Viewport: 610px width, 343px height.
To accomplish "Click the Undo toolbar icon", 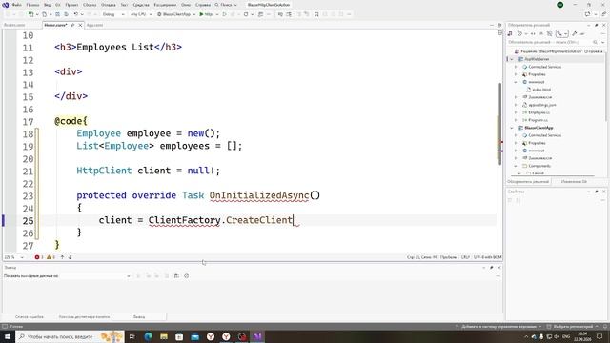I will tap(76, 14).
